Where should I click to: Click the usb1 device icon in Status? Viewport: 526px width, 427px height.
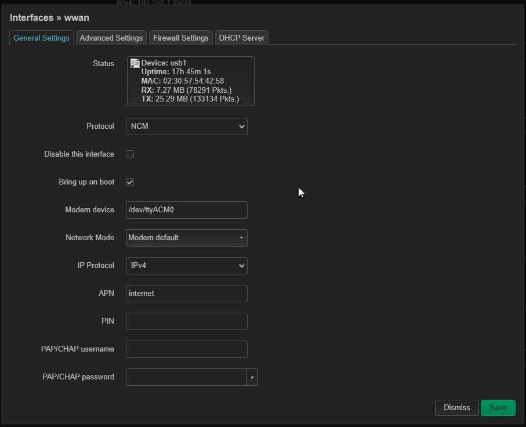tap(135, 63)
